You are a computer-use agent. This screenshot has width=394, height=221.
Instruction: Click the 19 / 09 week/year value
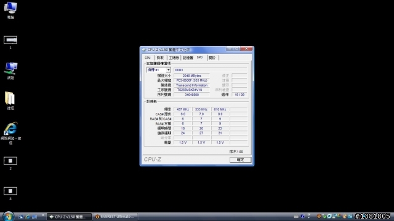click(x=239, y=95)
